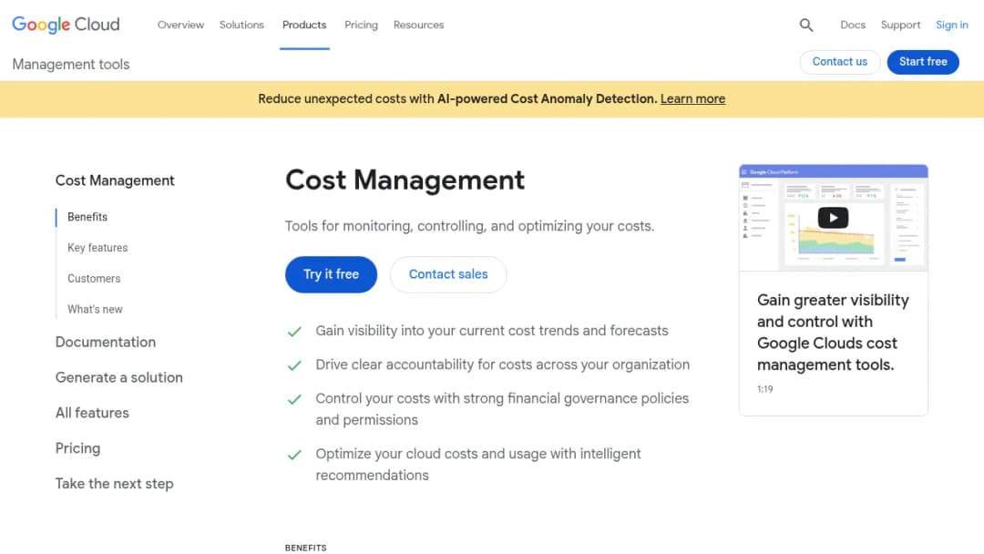The image size is (984, 554).
Task: Click the 1:19 video duration label
Action: click(765, 389)
